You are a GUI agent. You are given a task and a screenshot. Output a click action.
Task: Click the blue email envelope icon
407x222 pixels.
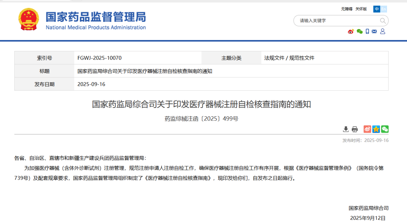tap(374, 32)
